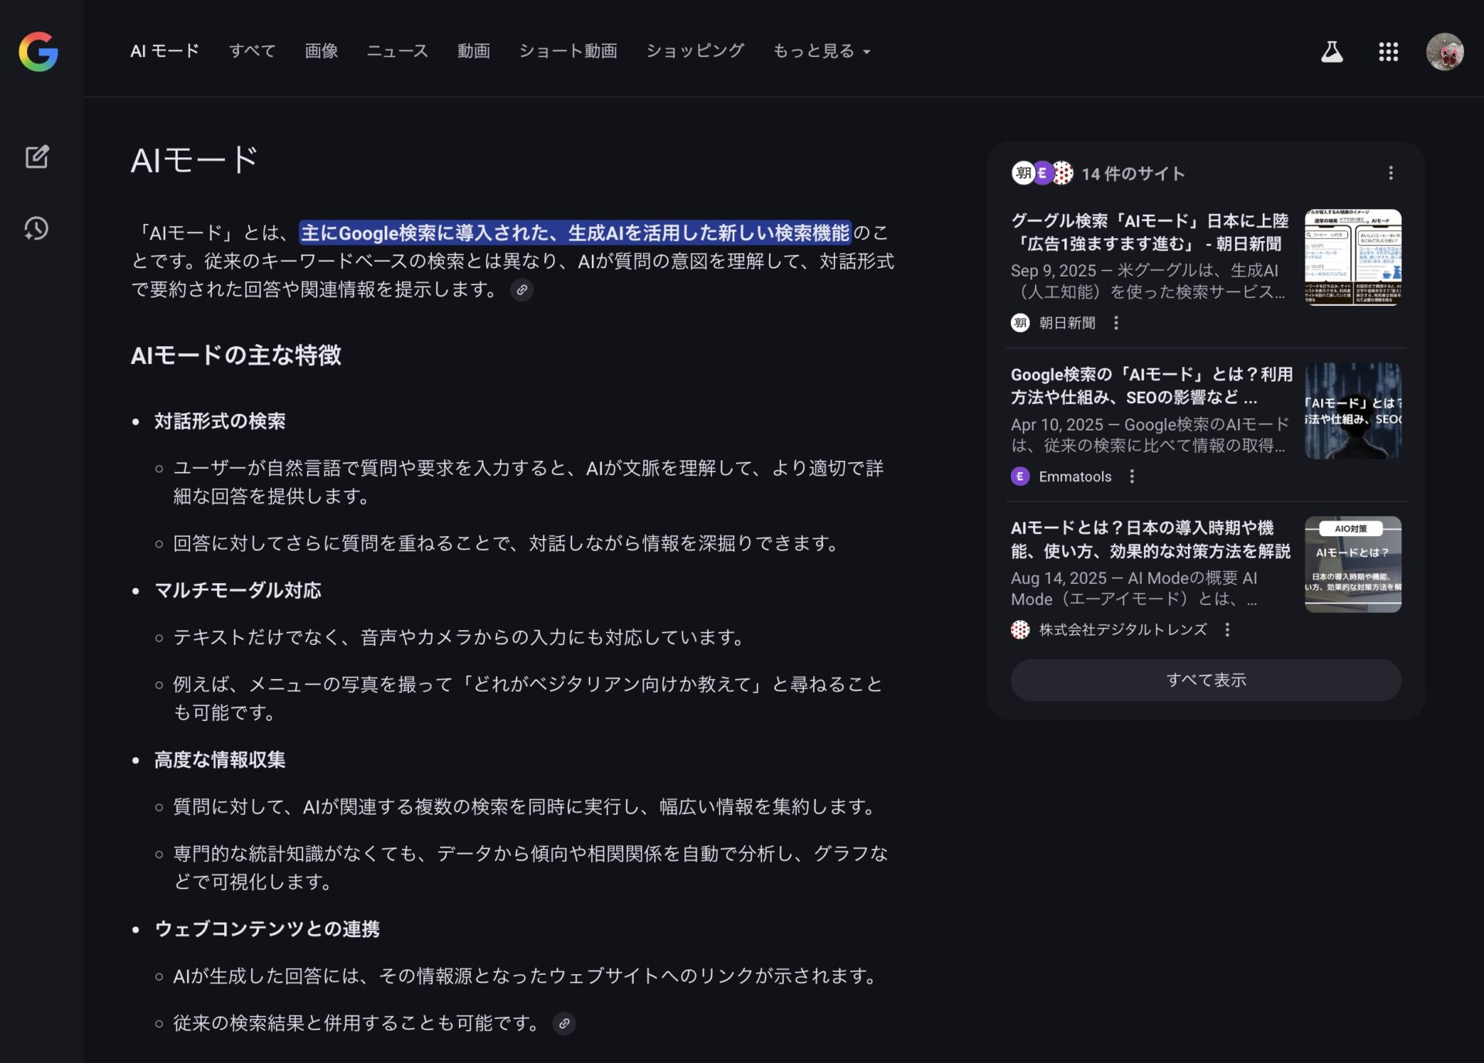Switch to ショート動画 tab
Screen dimensions: 1484x1063
coord(568,51)
